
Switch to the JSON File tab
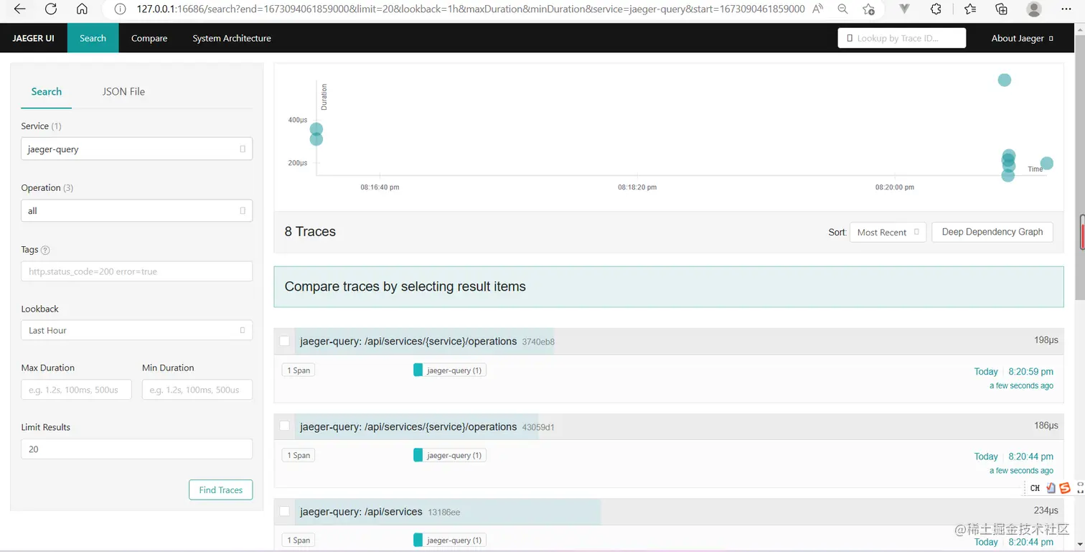[123, 91]
